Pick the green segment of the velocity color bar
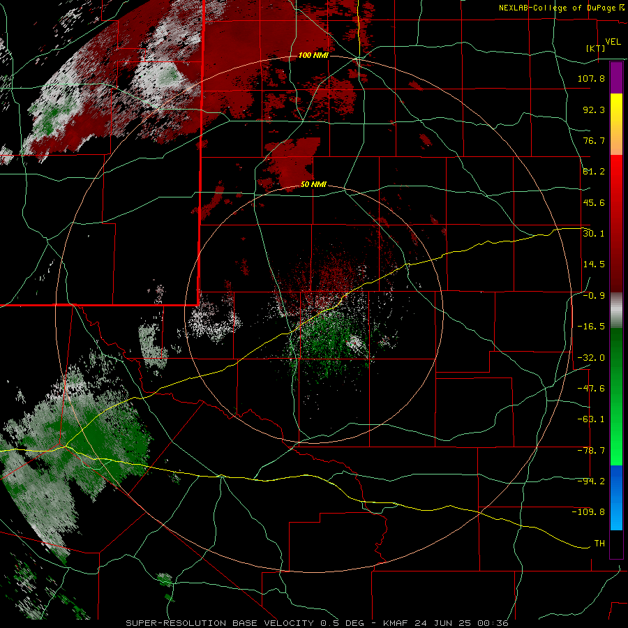The width and height of the screenshot is (628, 628). [616, 396]
